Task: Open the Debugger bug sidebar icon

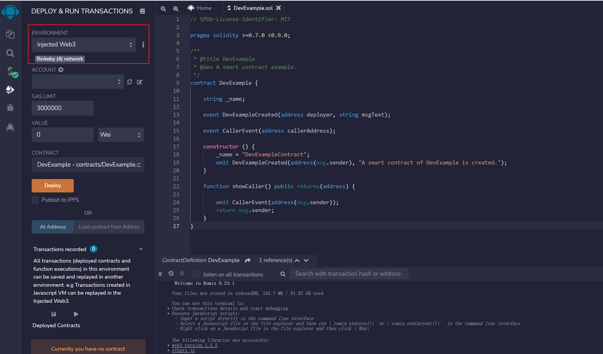Action: (x=10, y=108)
